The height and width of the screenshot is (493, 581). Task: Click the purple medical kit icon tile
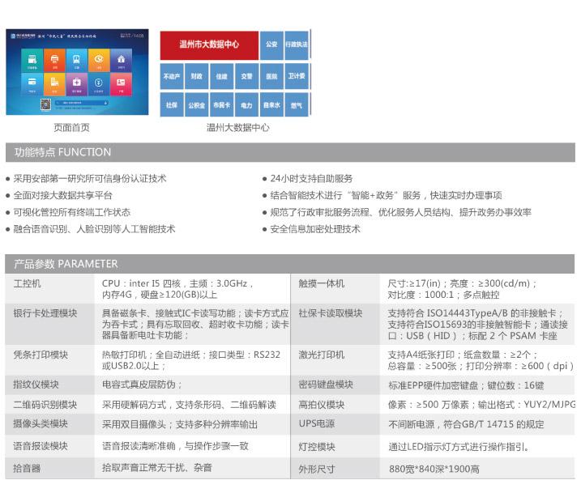pyautogui.click(x=76, y=82)
